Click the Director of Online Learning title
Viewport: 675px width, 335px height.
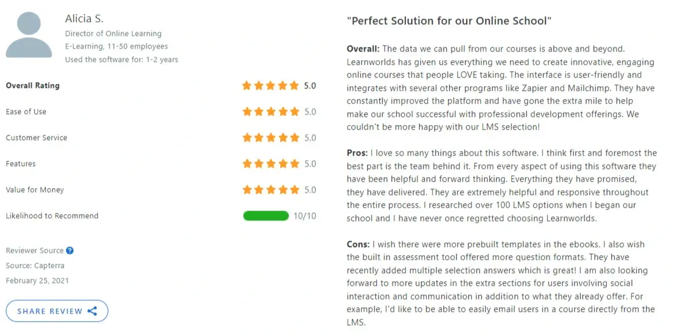pyautogui.click(x=113, y=33)
